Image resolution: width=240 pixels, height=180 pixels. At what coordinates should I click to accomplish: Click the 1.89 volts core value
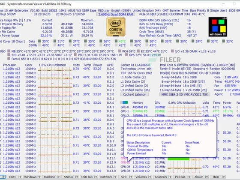tap(231, 77)
